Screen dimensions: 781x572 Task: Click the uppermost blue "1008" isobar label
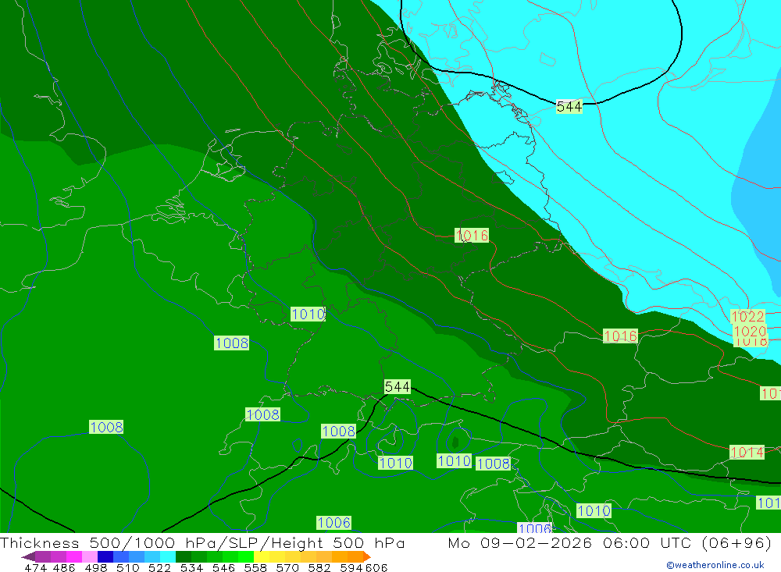tap(231, 343)
